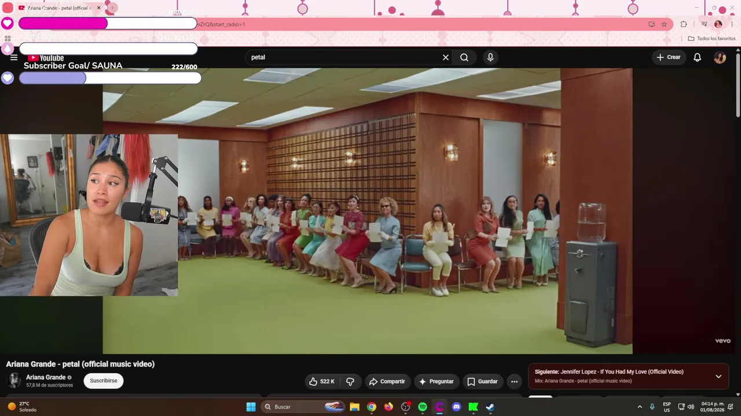Open the more actions ellipsis menu
The height and width of the screenshot is (416, 741).
514,381
